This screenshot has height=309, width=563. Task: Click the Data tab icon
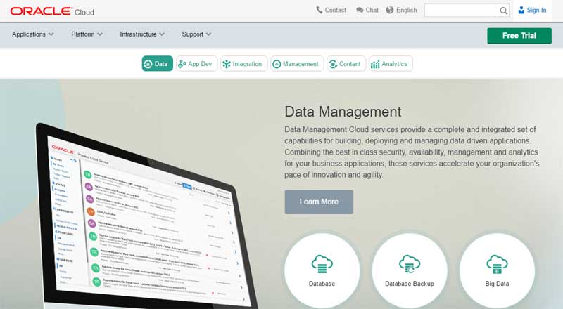(x=148, y=64)
